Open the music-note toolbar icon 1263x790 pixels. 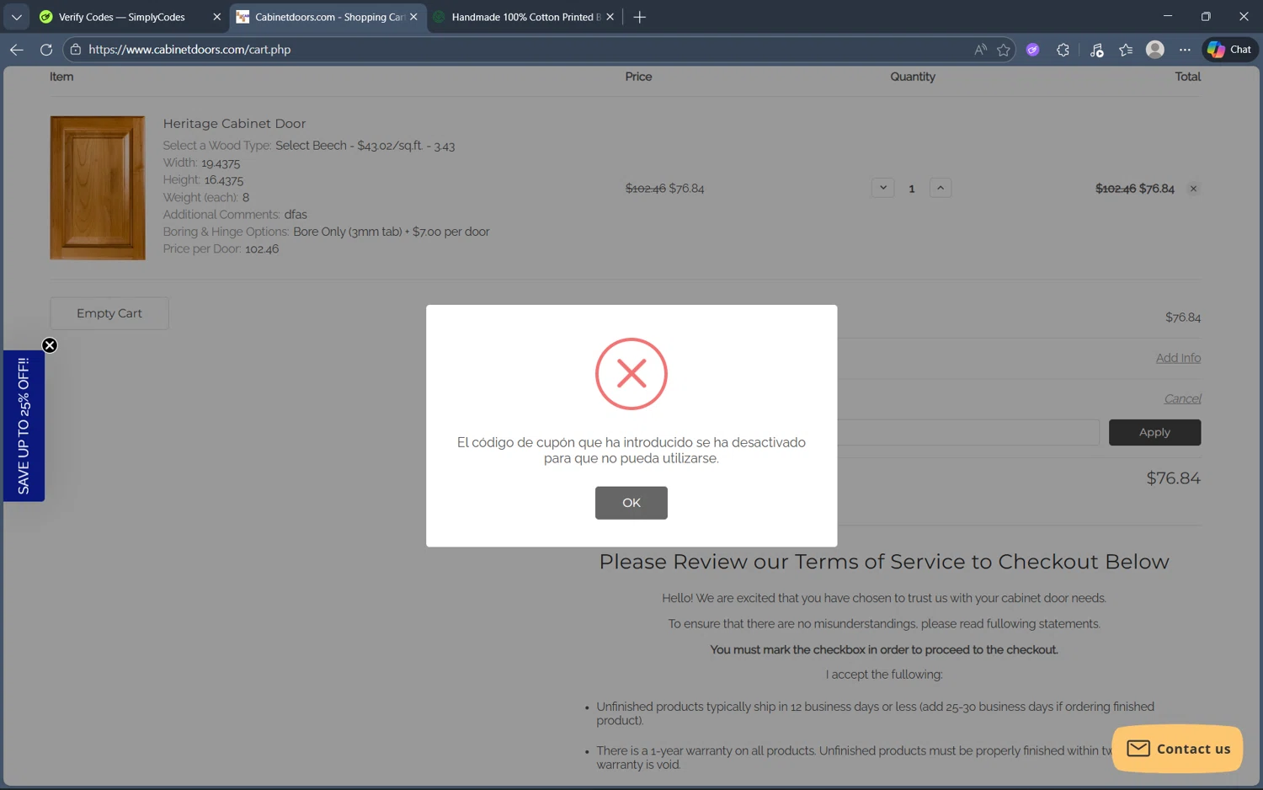1096,50
